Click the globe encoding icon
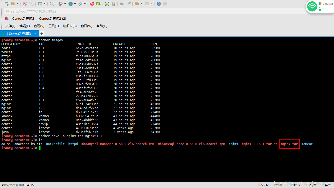Image resolution: width=334 pixels, height=188 pixels. point(71,4)
